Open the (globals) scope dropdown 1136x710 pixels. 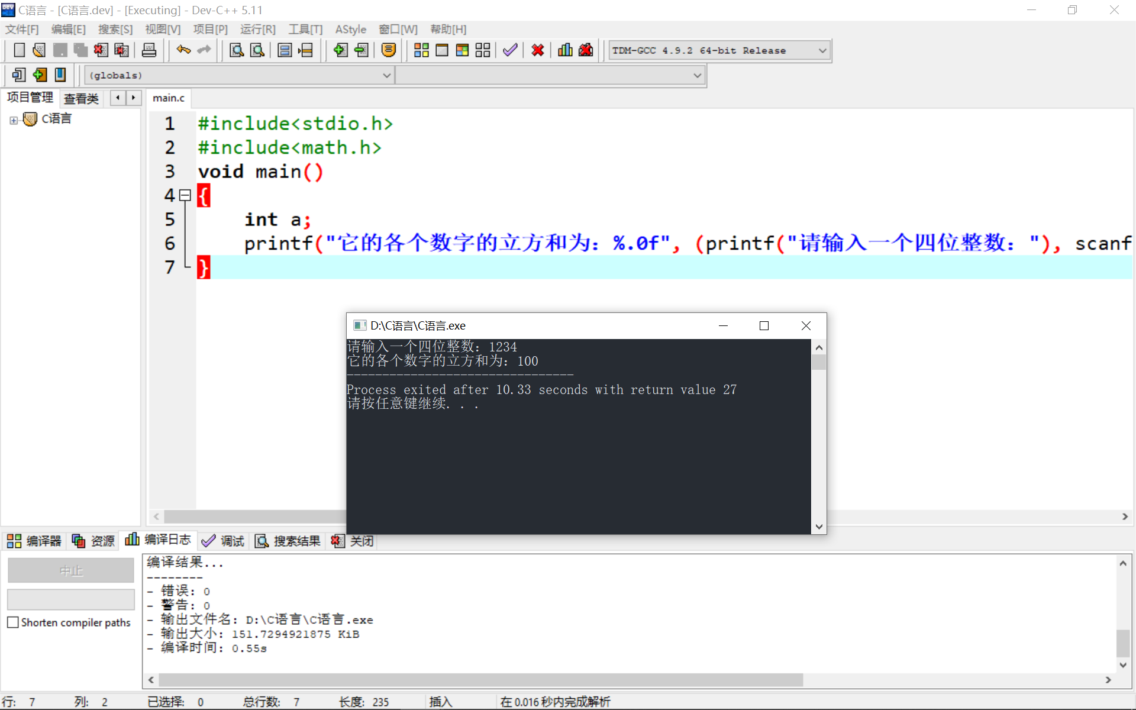(x=386, y=76)
